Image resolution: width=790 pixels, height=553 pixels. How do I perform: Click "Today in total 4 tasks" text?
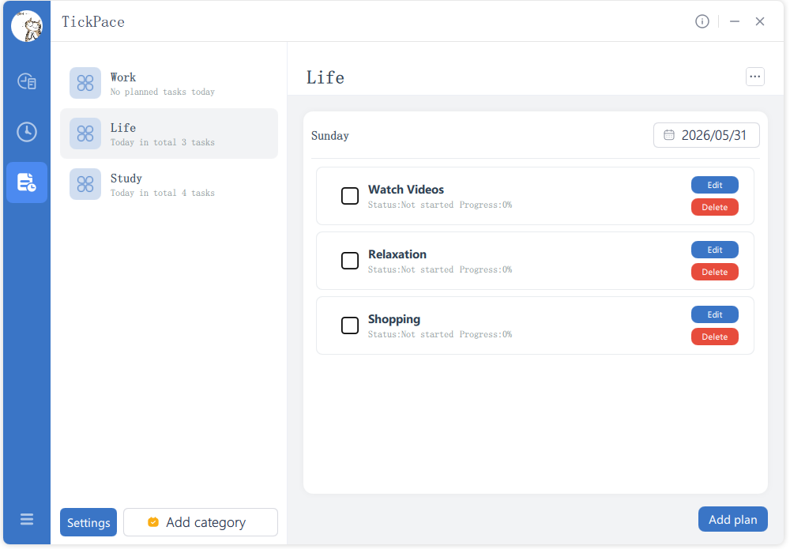(x=163, y=193)
